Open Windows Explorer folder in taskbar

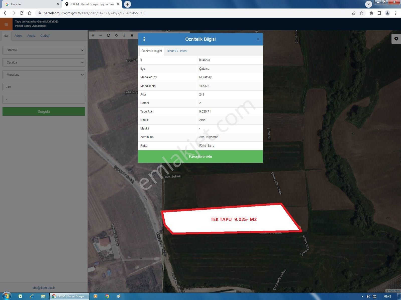coord(43,296)
